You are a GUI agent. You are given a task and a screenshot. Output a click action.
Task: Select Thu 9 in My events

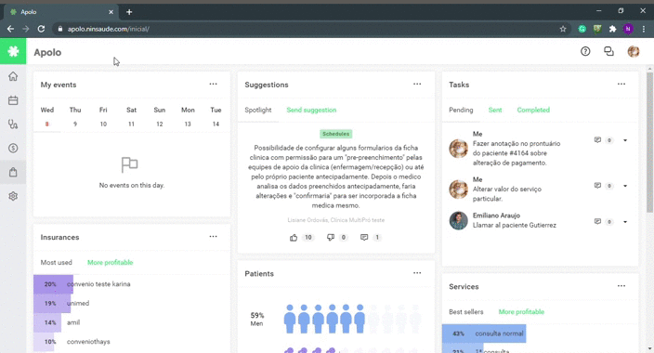tap(75, 117)
